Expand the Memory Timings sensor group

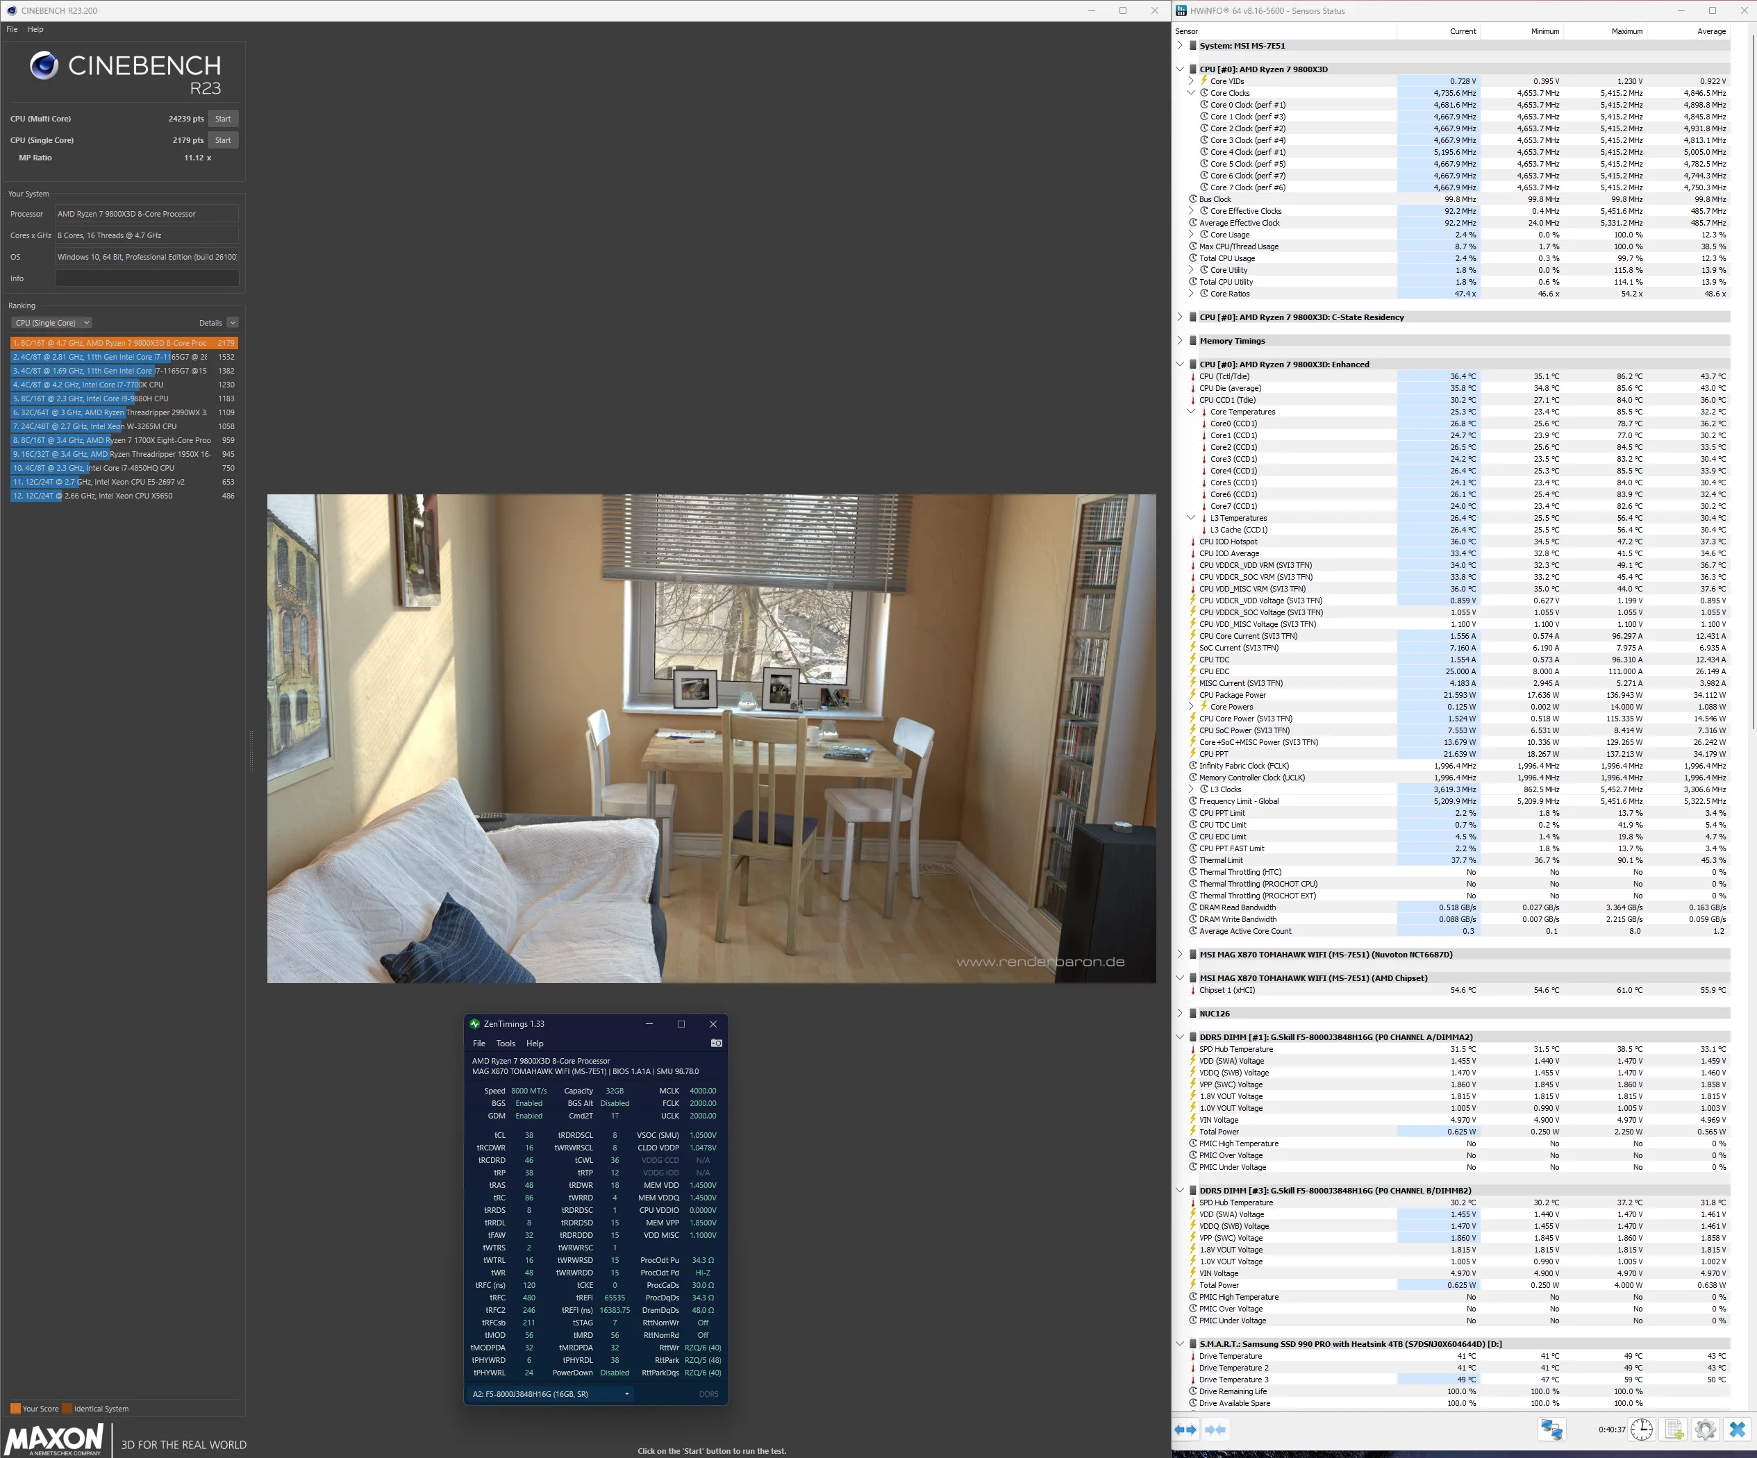1180,340
